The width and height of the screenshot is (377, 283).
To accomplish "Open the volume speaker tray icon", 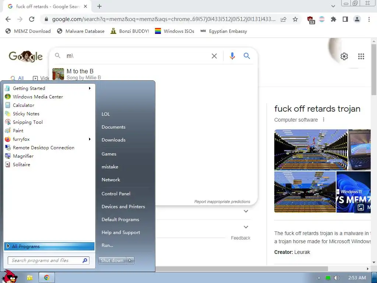I will click(337, 278).
